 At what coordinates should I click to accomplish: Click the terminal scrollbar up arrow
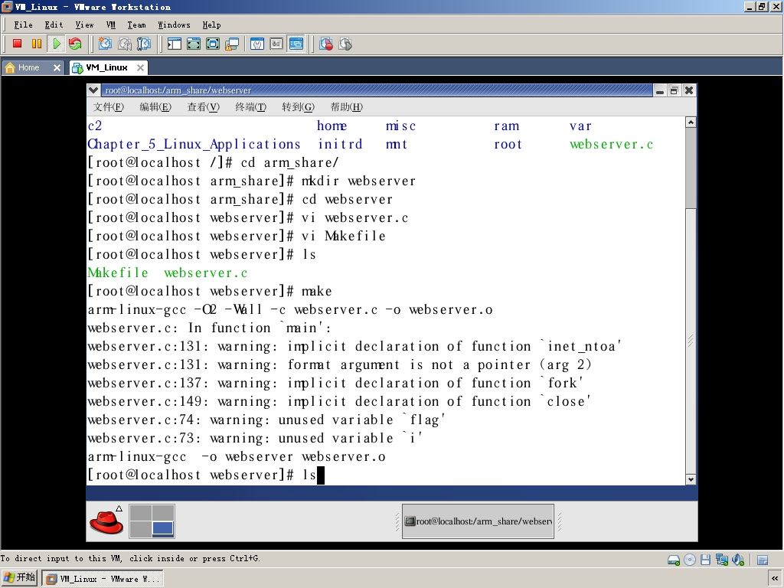point(691,122)
